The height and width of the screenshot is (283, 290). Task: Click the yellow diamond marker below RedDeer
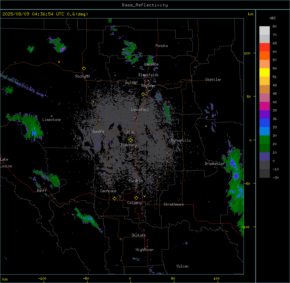143,94
